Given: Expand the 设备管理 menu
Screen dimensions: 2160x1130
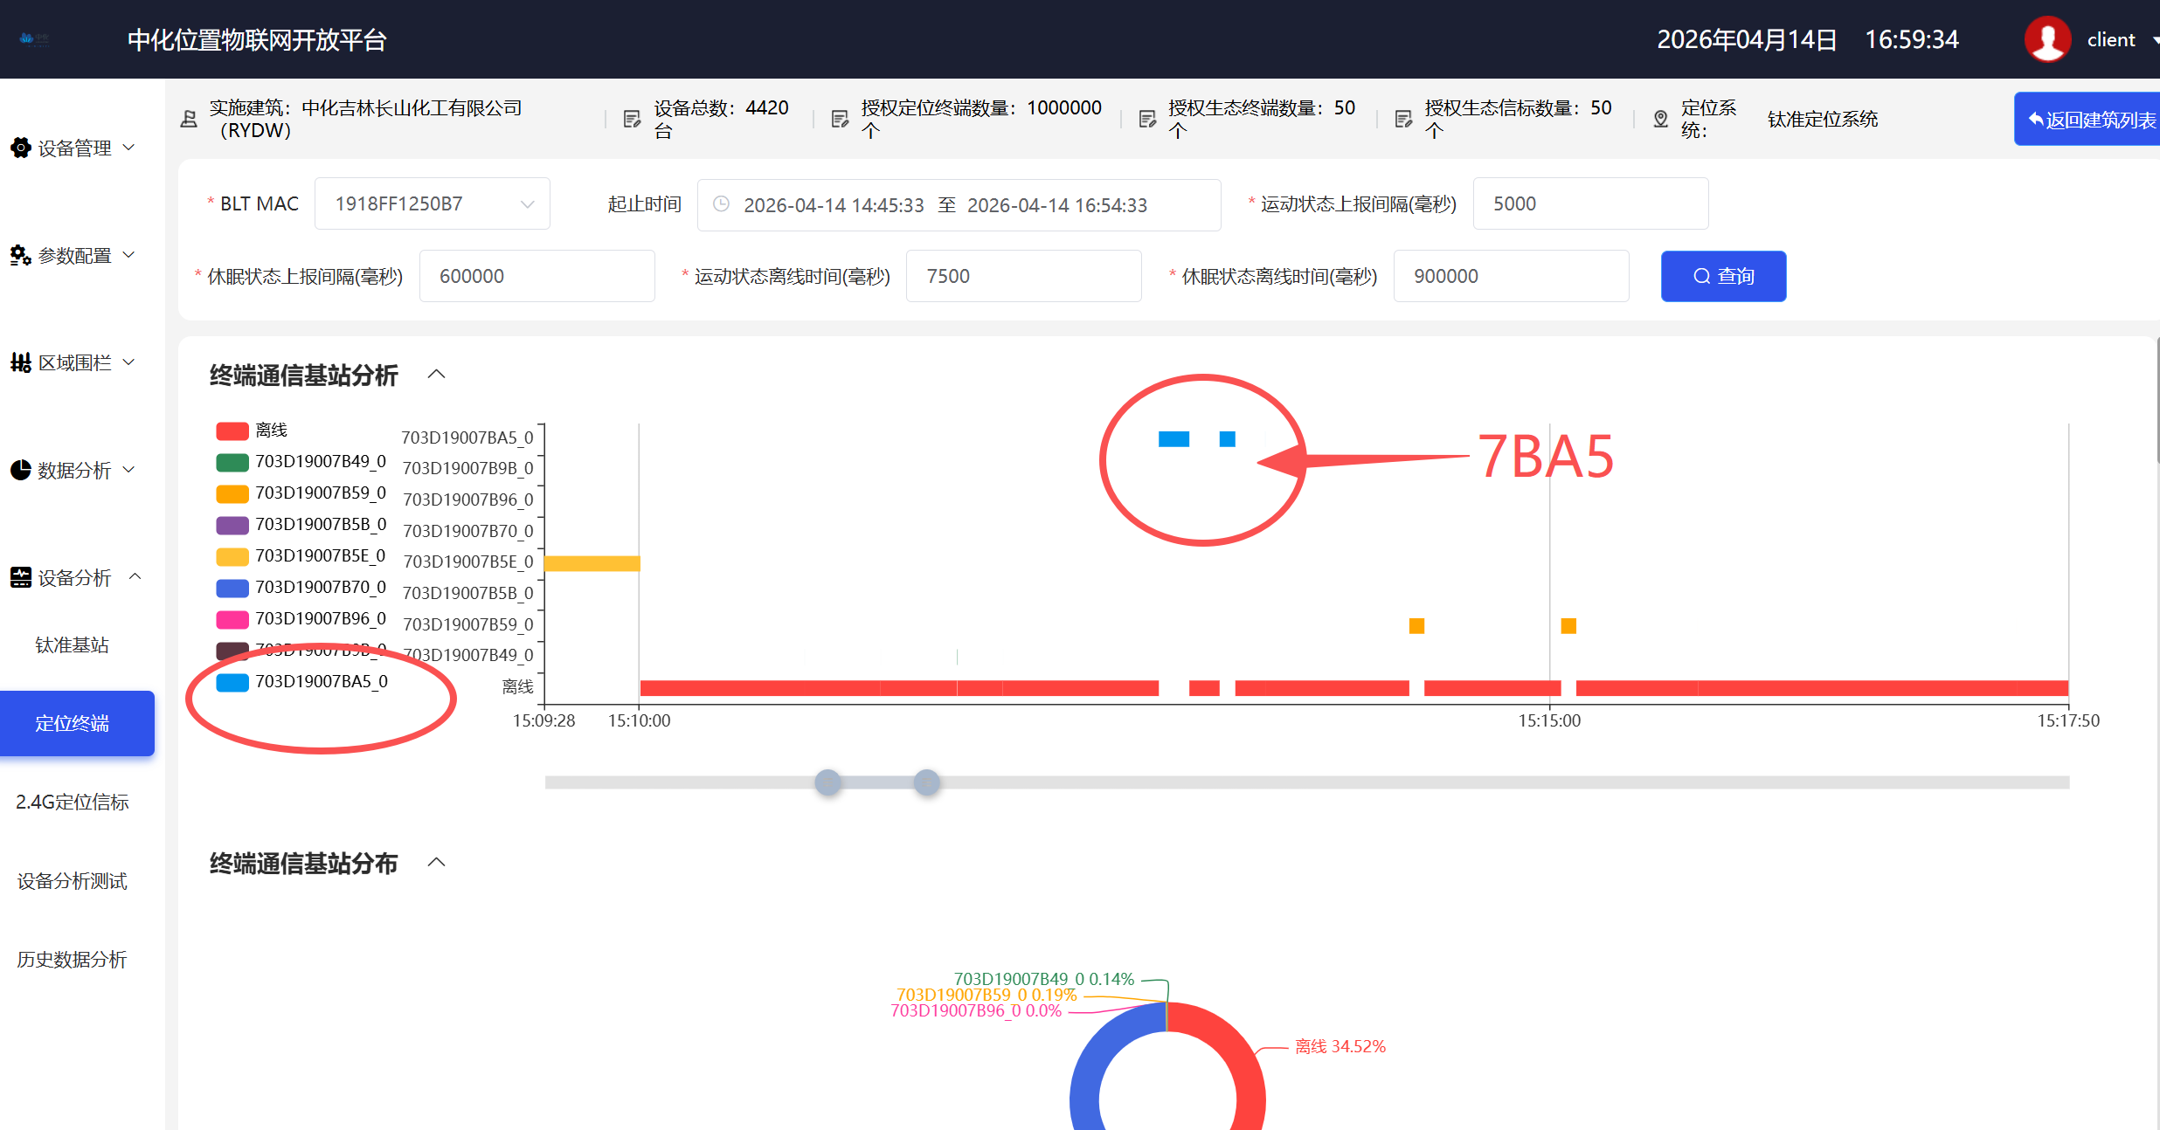Looking at the screenshot, I should [x=128, y=148].
